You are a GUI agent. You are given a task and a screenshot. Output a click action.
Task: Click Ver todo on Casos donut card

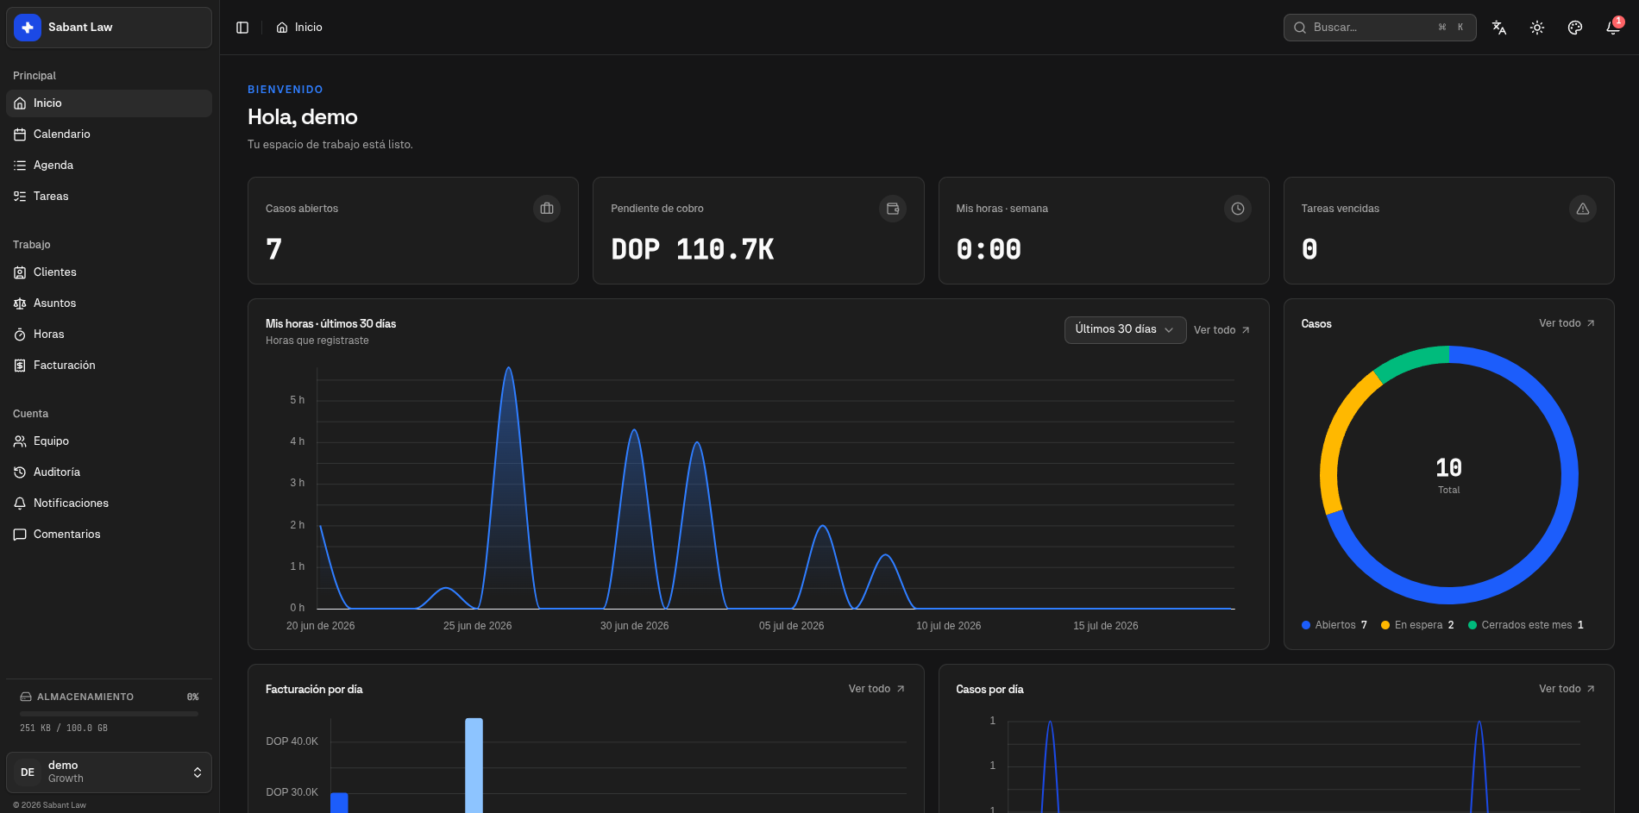point(1567,323)
